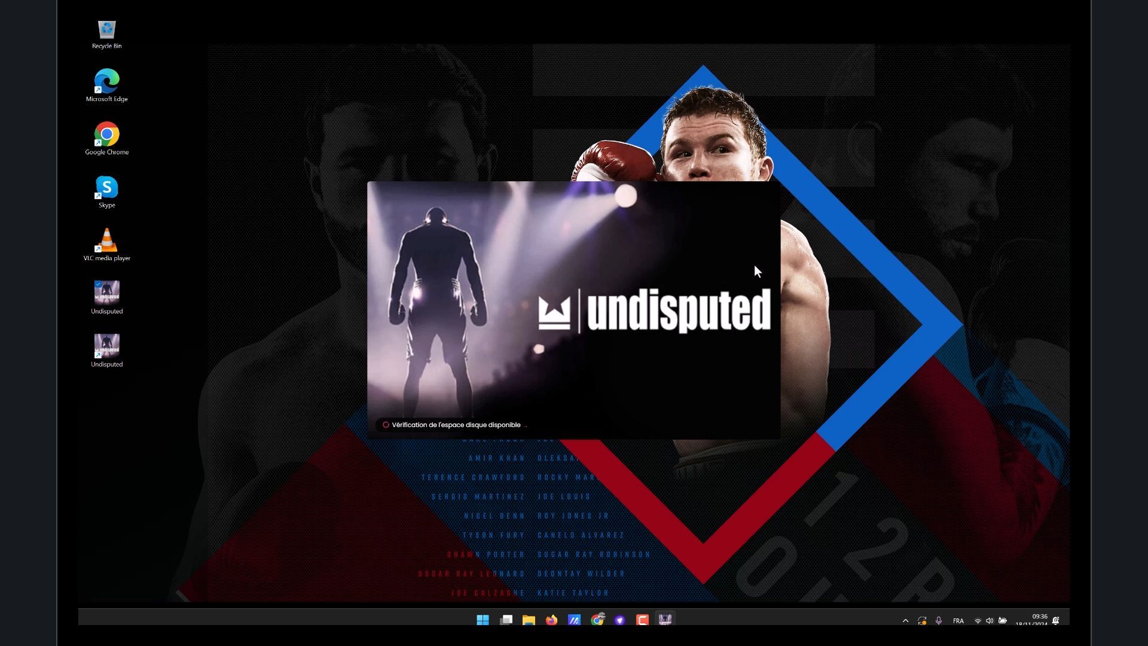1148x646 pixels.
Task: Click the battery status tray icon
Action: coord(1003,621)
